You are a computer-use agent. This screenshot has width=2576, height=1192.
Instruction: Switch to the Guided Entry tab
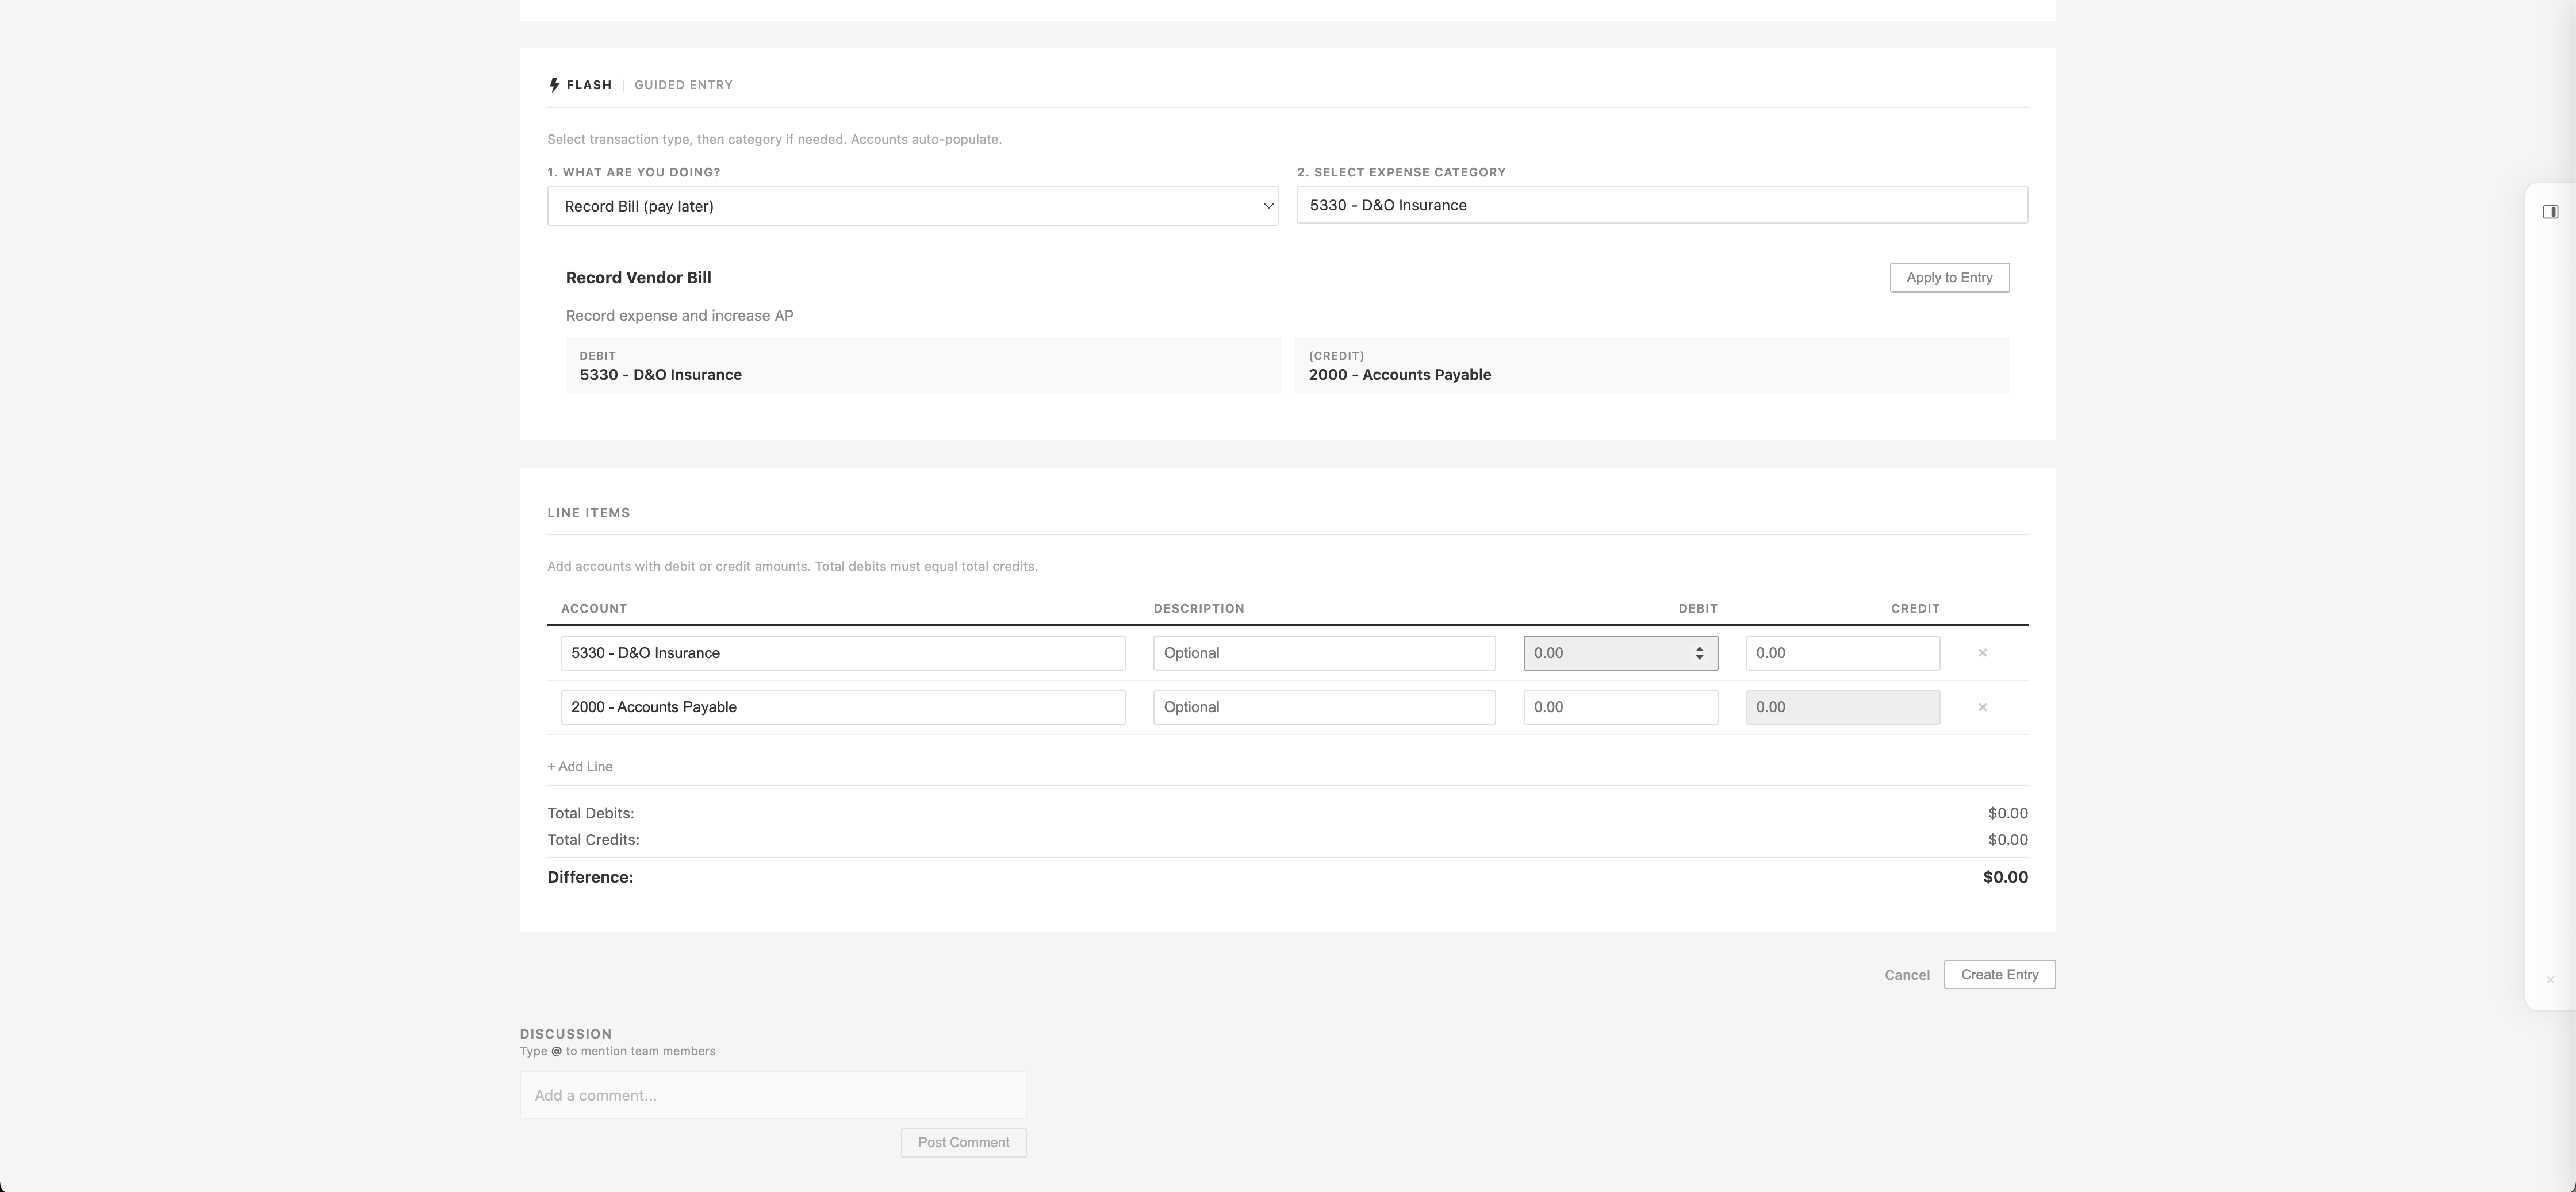click(x=683, y=85)
